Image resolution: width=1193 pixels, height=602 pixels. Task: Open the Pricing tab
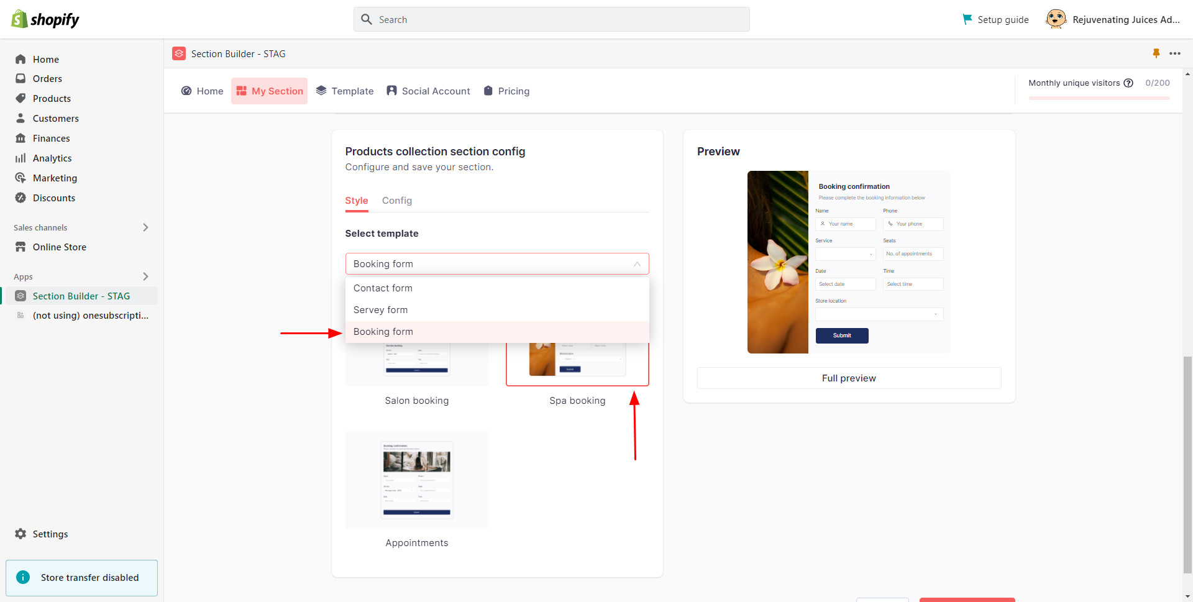[x=506, y=91]
